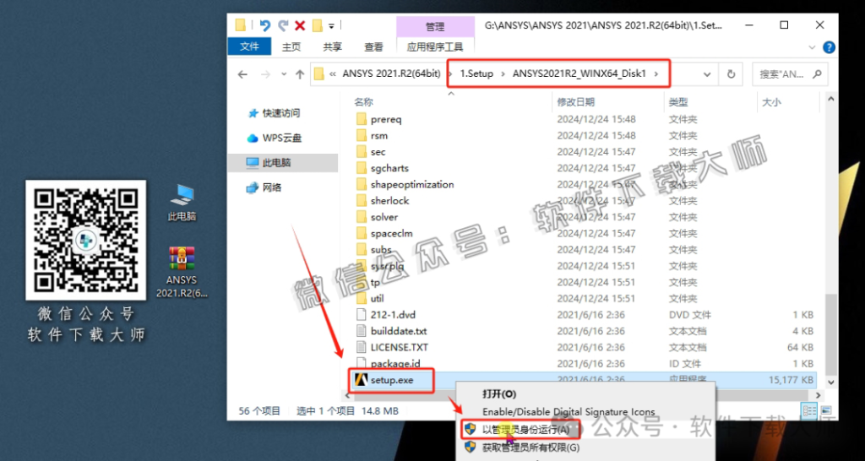Click the builddate.txt file icon
Image resolution: width=865 pixels, height=461 pixels.
pyautogui.click(x=362, y=331)
